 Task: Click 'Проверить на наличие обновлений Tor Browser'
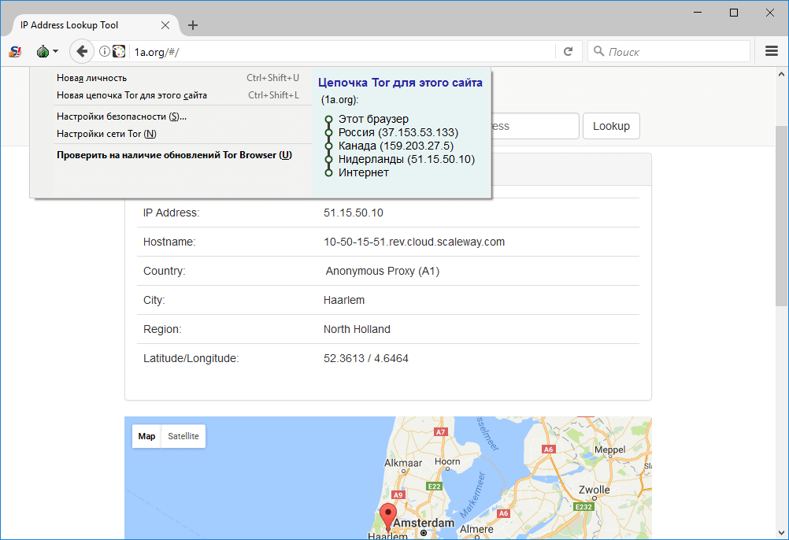tap(174, 155)
